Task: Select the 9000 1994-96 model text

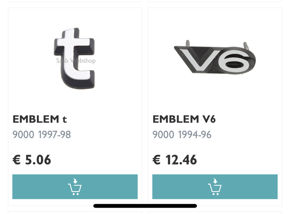Action: point(182,134)
